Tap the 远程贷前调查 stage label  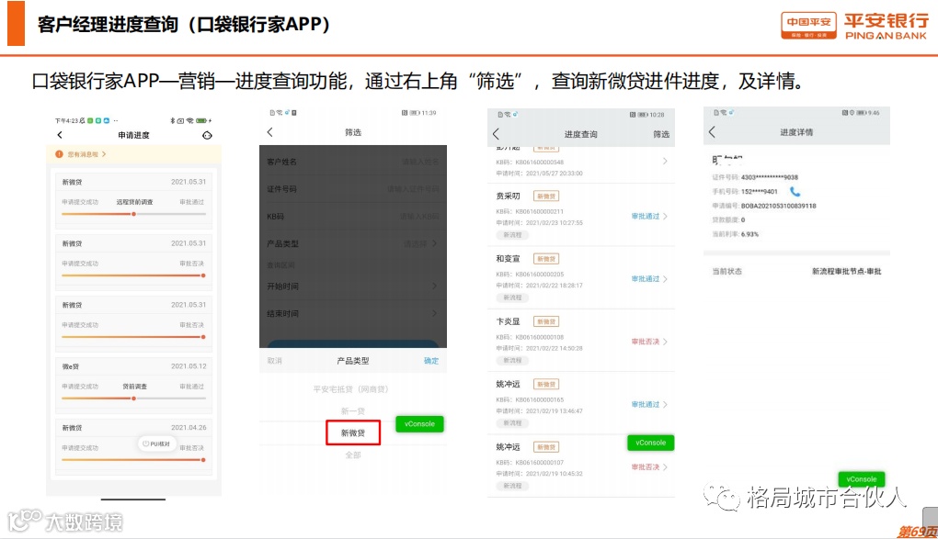pyautogui.click(x=134, y=202)
